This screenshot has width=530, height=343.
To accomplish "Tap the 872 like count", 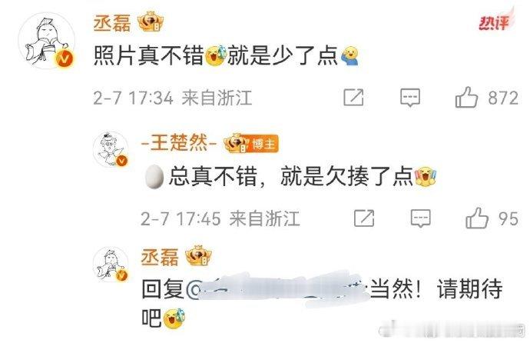I will coord(503,98).
